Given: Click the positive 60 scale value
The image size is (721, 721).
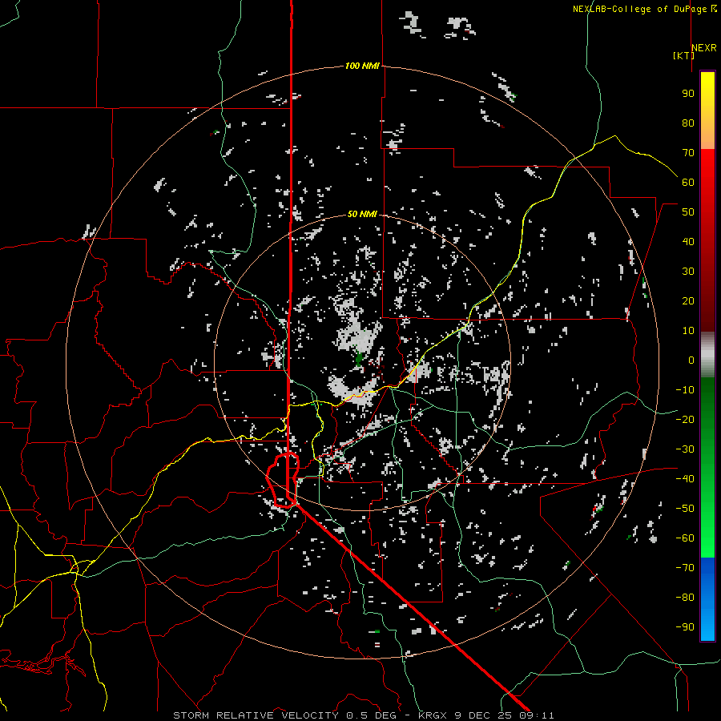Looking at the screenshot, I should coord(688,183).
